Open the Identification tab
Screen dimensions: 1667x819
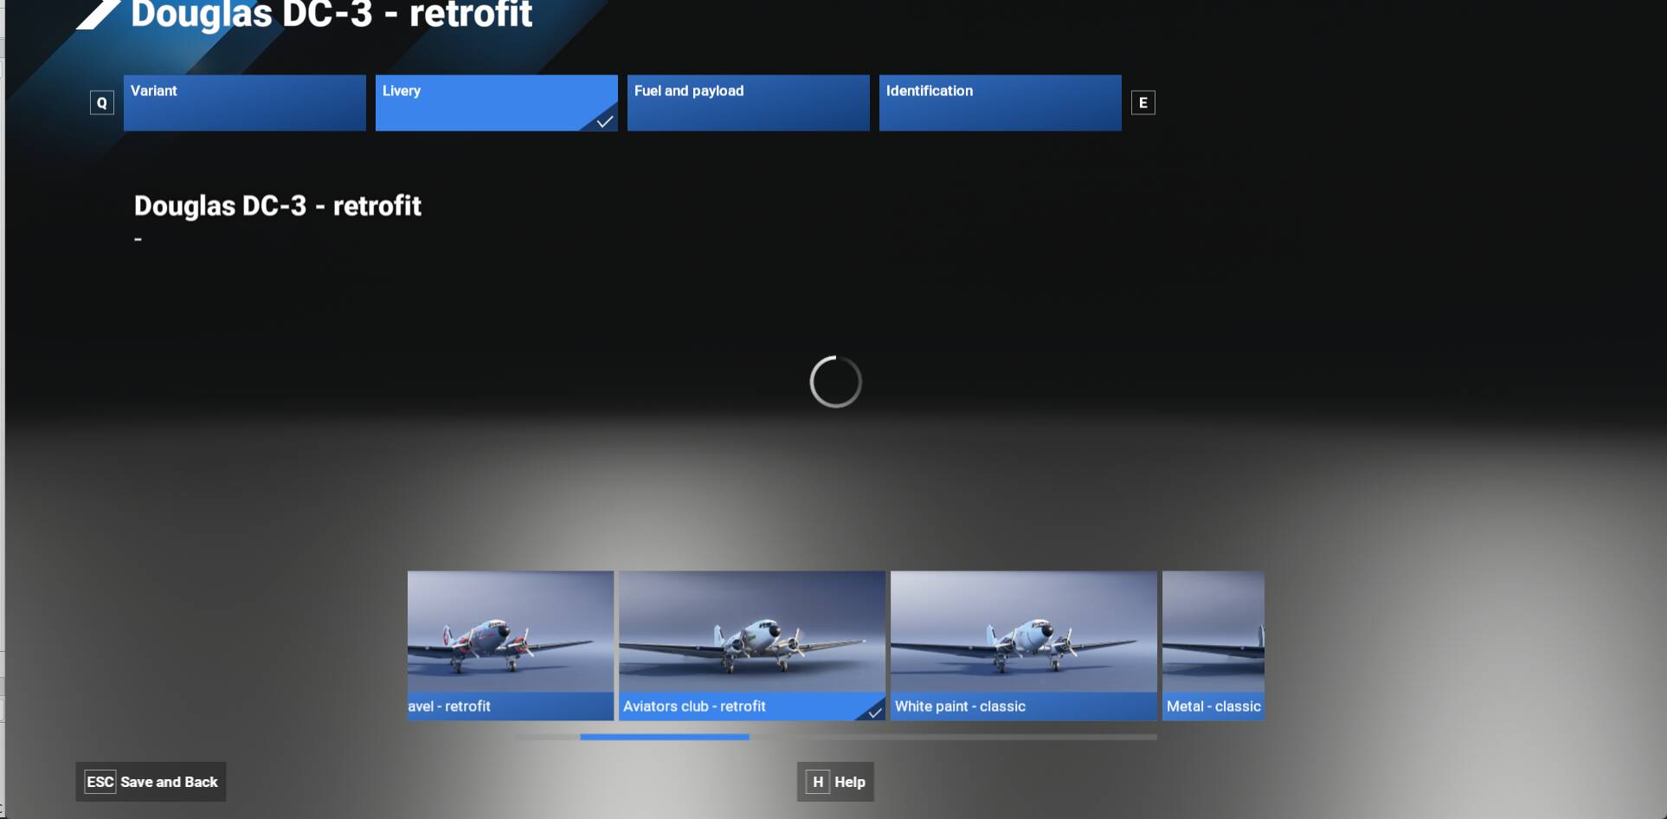1001,103
